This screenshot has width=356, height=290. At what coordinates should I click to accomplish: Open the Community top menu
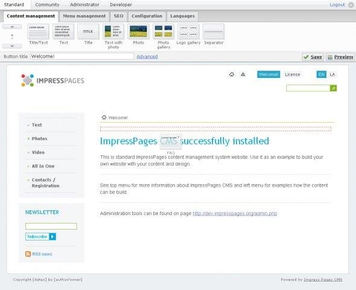click(x=47, y=5)
